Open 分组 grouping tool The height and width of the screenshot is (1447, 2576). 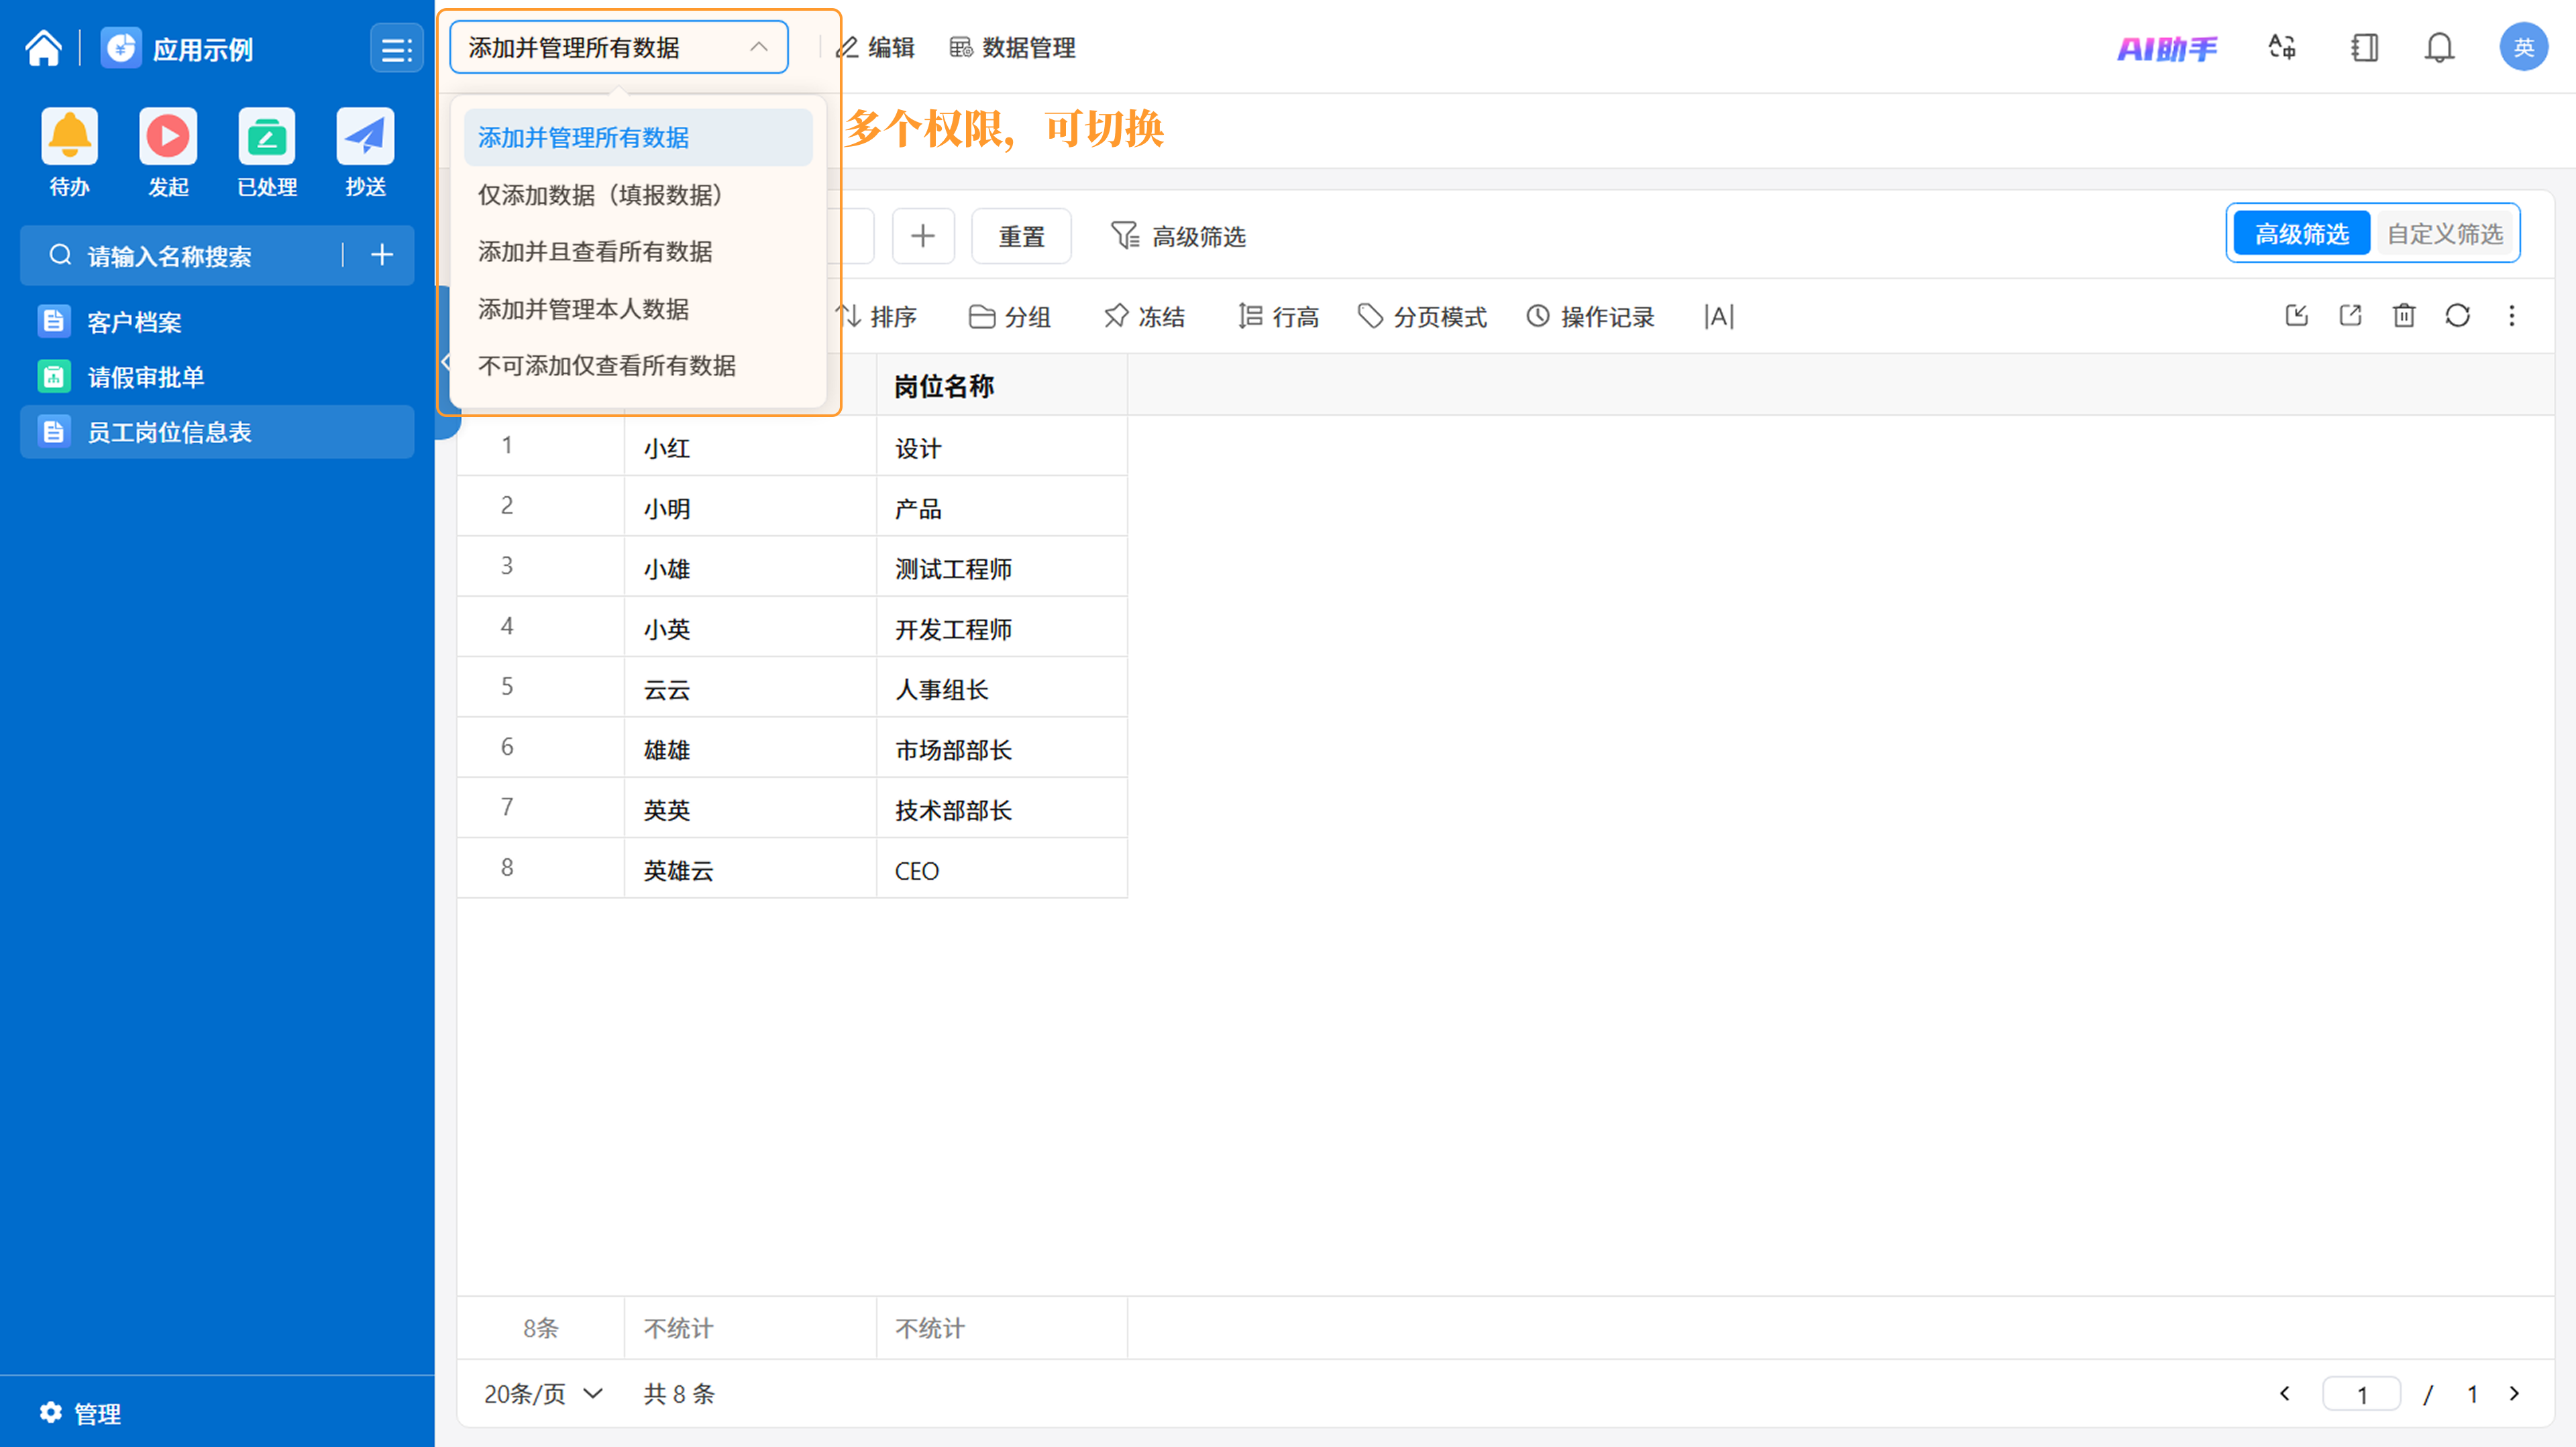pos(1010,316)
